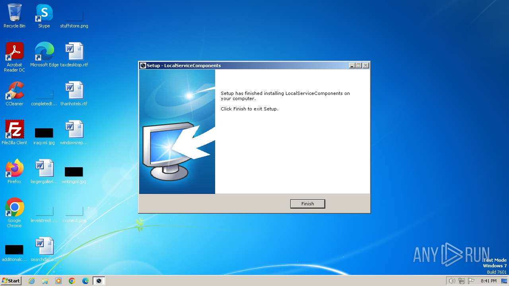The width and height of the screenshot is (509, 286).
Task: Open the Windows Start menu
Action: [11, 280]
